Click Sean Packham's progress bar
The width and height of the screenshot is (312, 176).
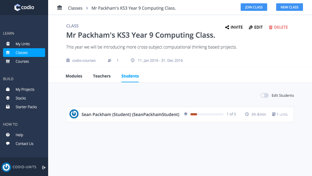tap(207, 115)
